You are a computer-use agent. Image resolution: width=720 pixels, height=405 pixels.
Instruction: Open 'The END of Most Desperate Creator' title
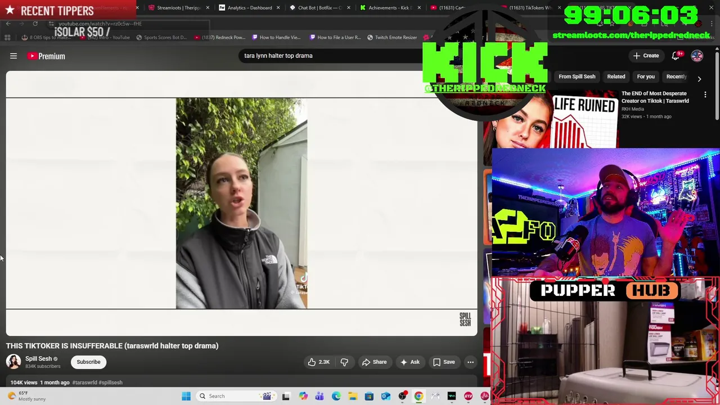pyautogui.click(x=655, y=97)
